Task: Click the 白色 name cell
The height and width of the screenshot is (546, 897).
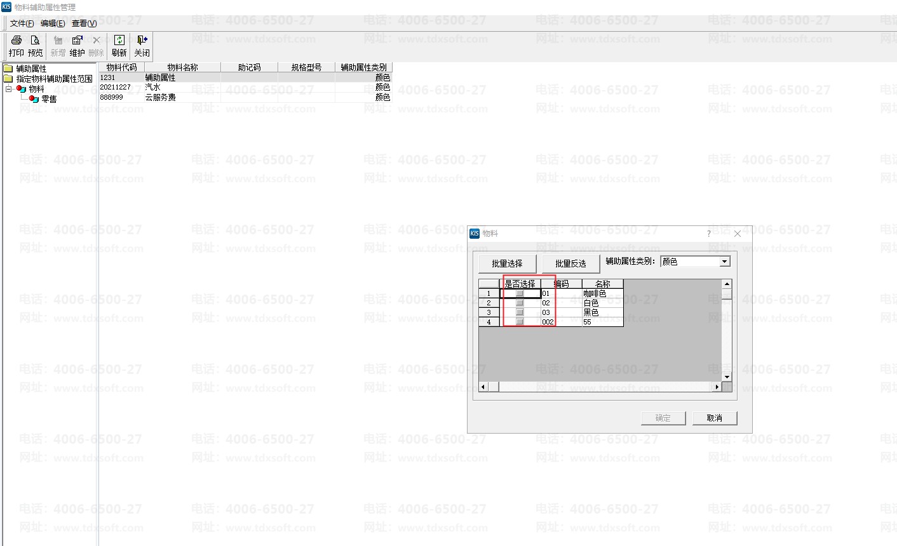Action: pos(603,303)
